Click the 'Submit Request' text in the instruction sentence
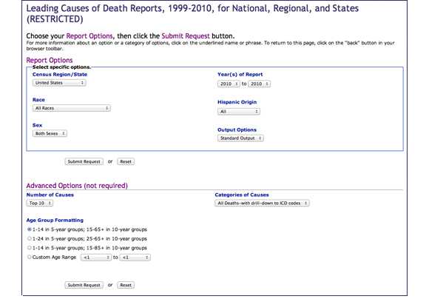Screen dimensions: 429x299 [186, 36]
